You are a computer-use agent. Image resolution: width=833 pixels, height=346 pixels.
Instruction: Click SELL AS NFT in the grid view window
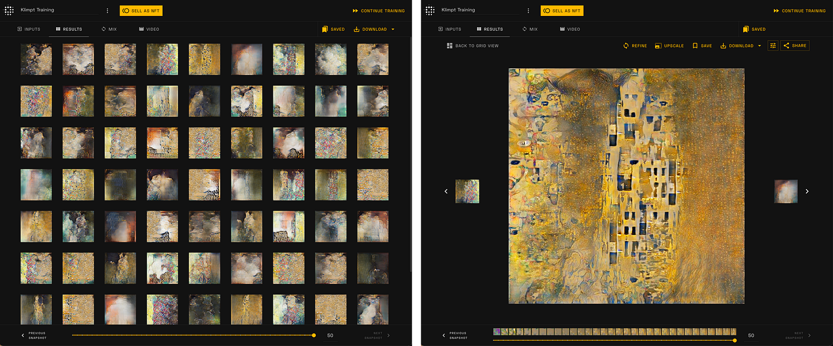[141, 10]
